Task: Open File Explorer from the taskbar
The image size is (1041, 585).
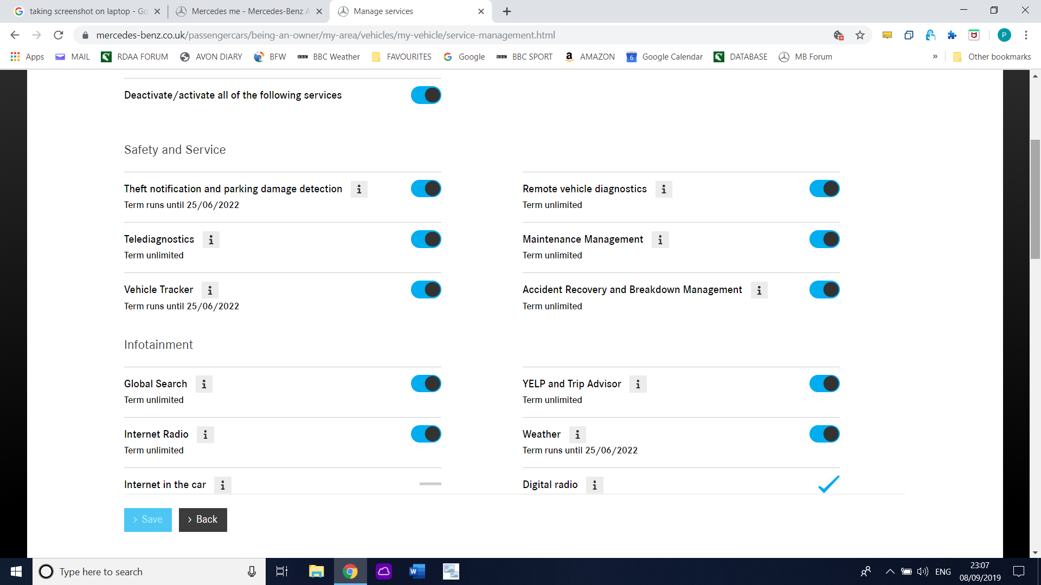Action: [317, 571]
